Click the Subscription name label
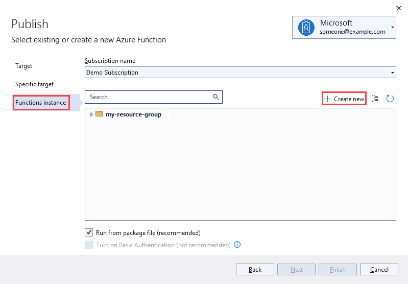Viewport: 408px width, 284px height. (x=110, y=61)
